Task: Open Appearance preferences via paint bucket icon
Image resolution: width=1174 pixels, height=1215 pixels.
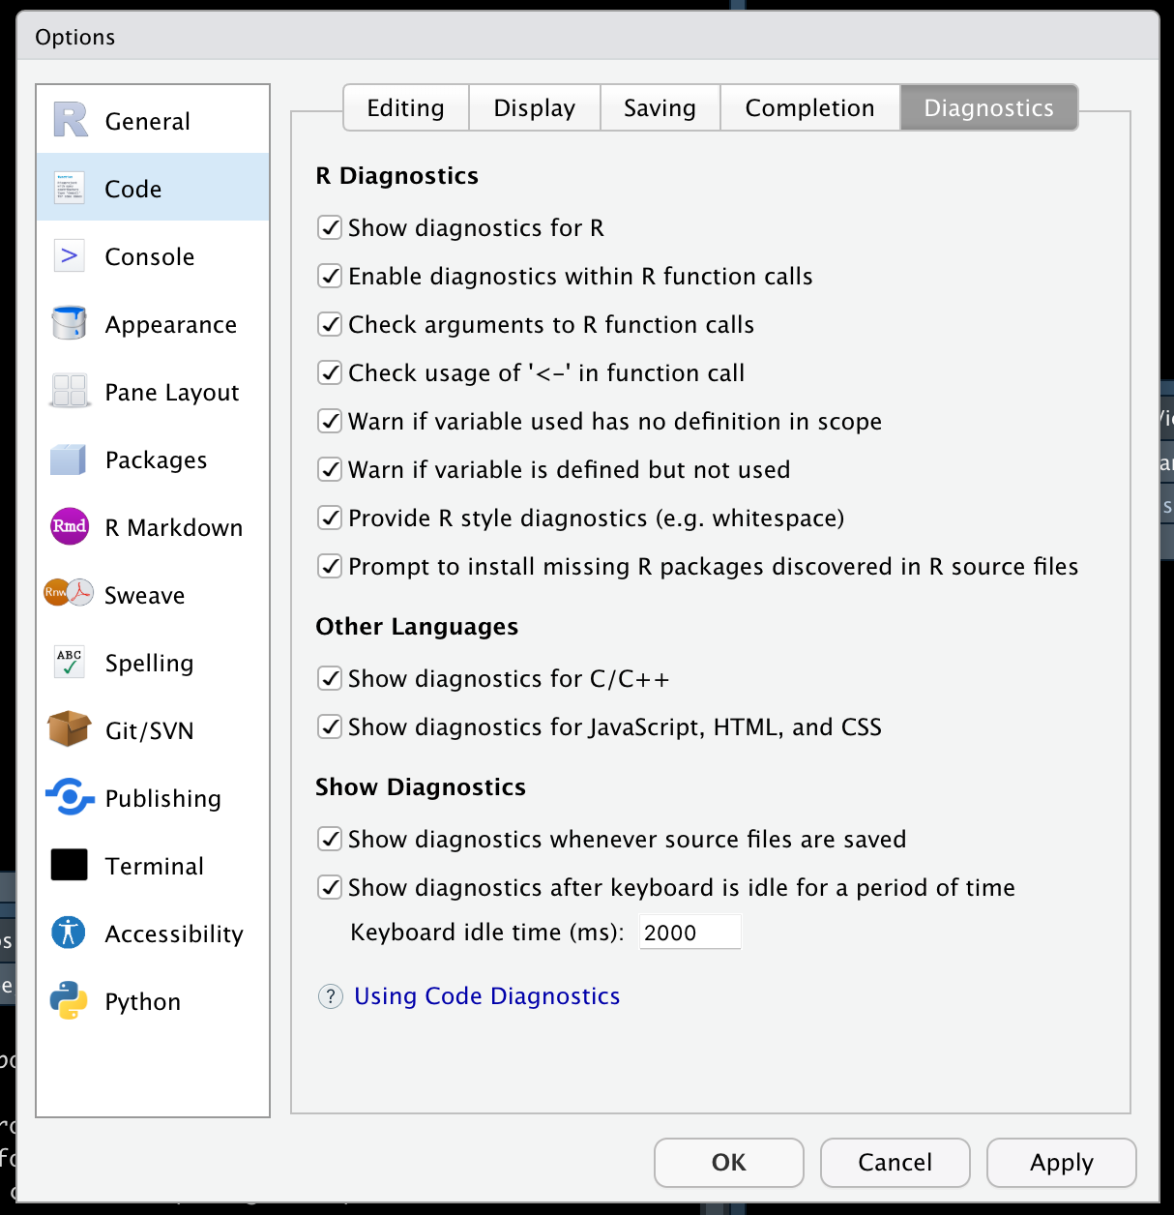Action: [68, 323]
